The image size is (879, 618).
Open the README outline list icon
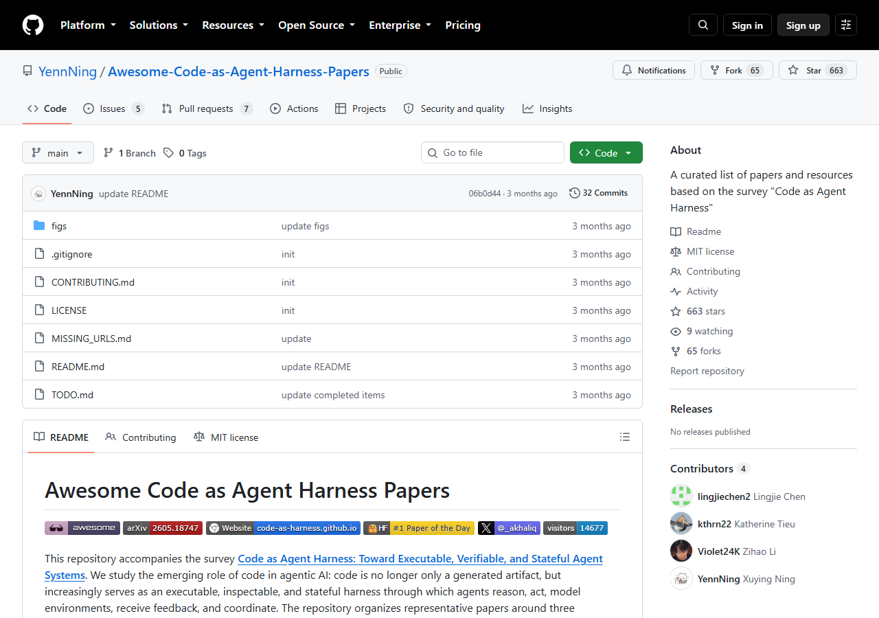(x=625, y=437)
